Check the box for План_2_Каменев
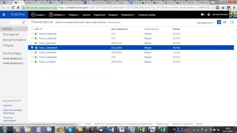 pyautogui.click(x=32, y=52)
